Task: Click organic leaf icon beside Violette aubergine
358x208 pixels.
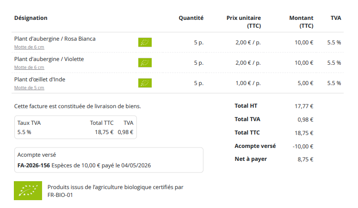Action: tap(145, 62)
